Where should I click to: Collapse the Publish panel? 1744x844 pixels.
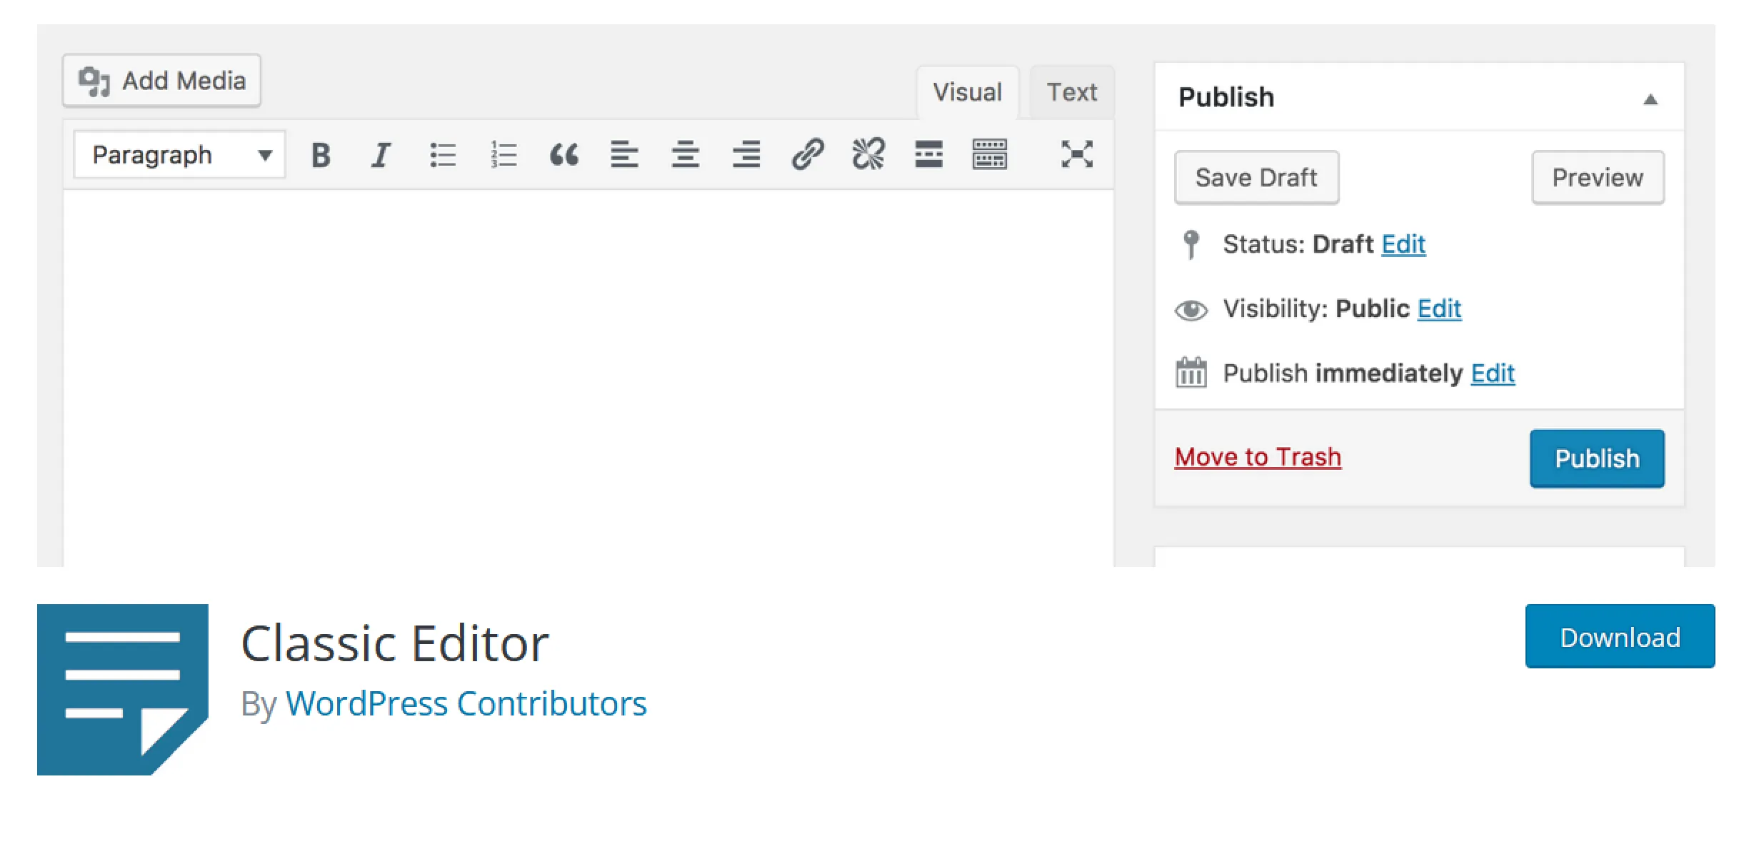pyautogui.click(x=1652, y=100)
